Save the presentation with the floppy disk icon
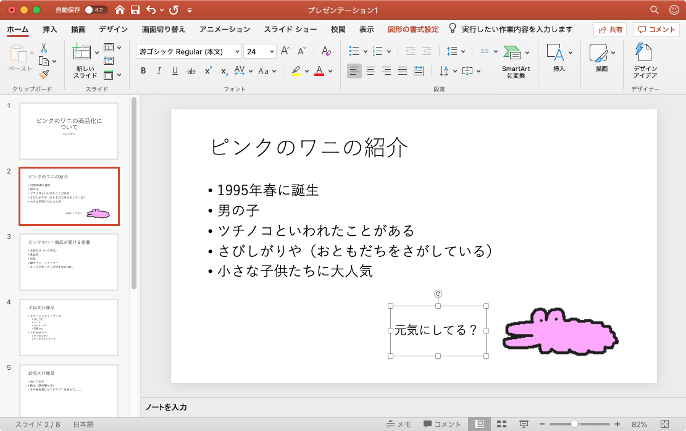The width and height of the screenshot is (686, 431). pos(135,10)
